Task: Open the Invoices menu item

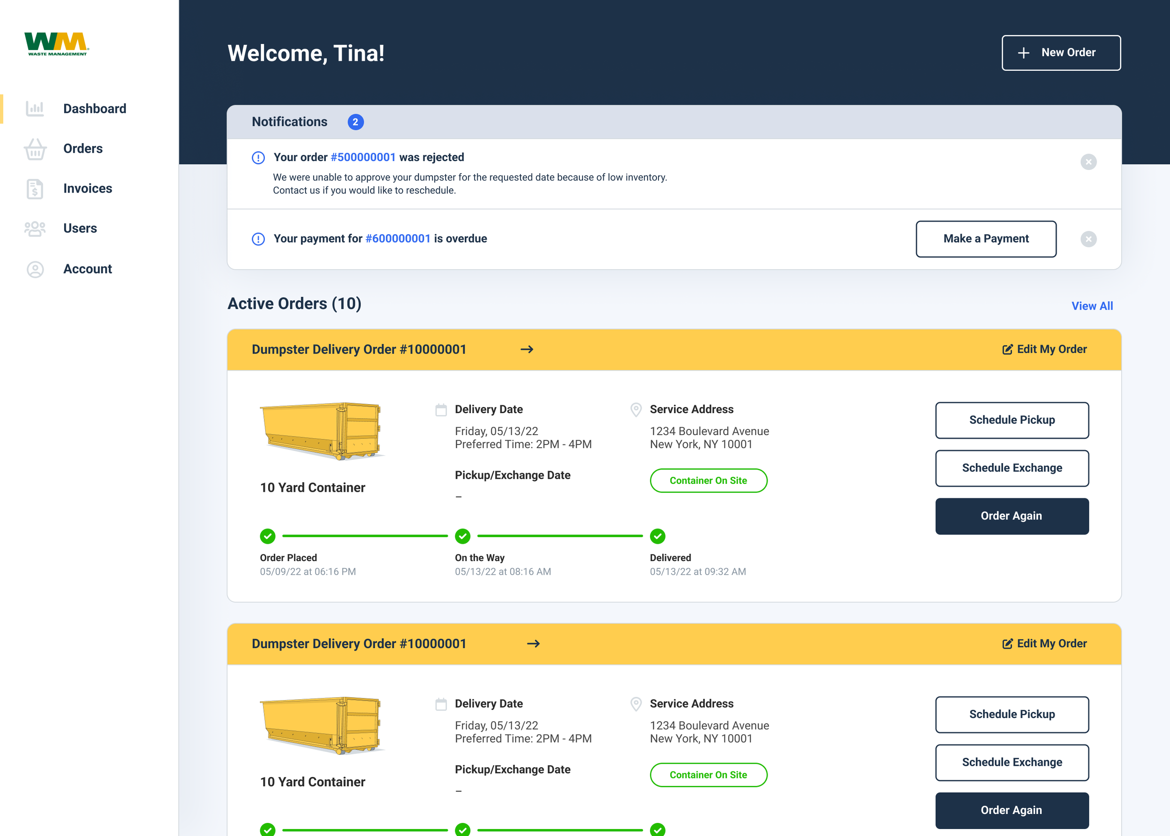Action: point(88,188)
